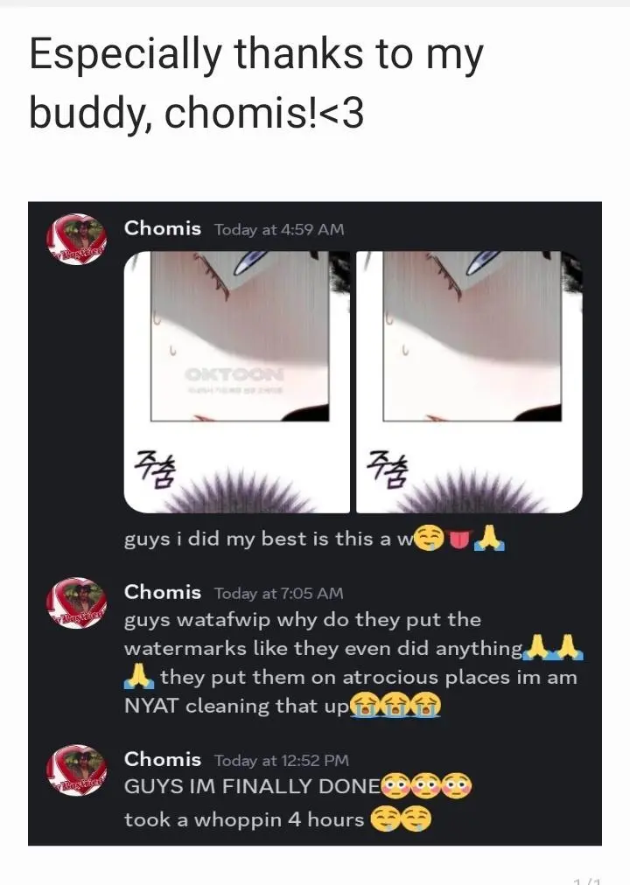Viewport: 630px width, 885px height.
Task: Click the crying-laughing emoji after 'is this a w'
Action: coord(430,539)
